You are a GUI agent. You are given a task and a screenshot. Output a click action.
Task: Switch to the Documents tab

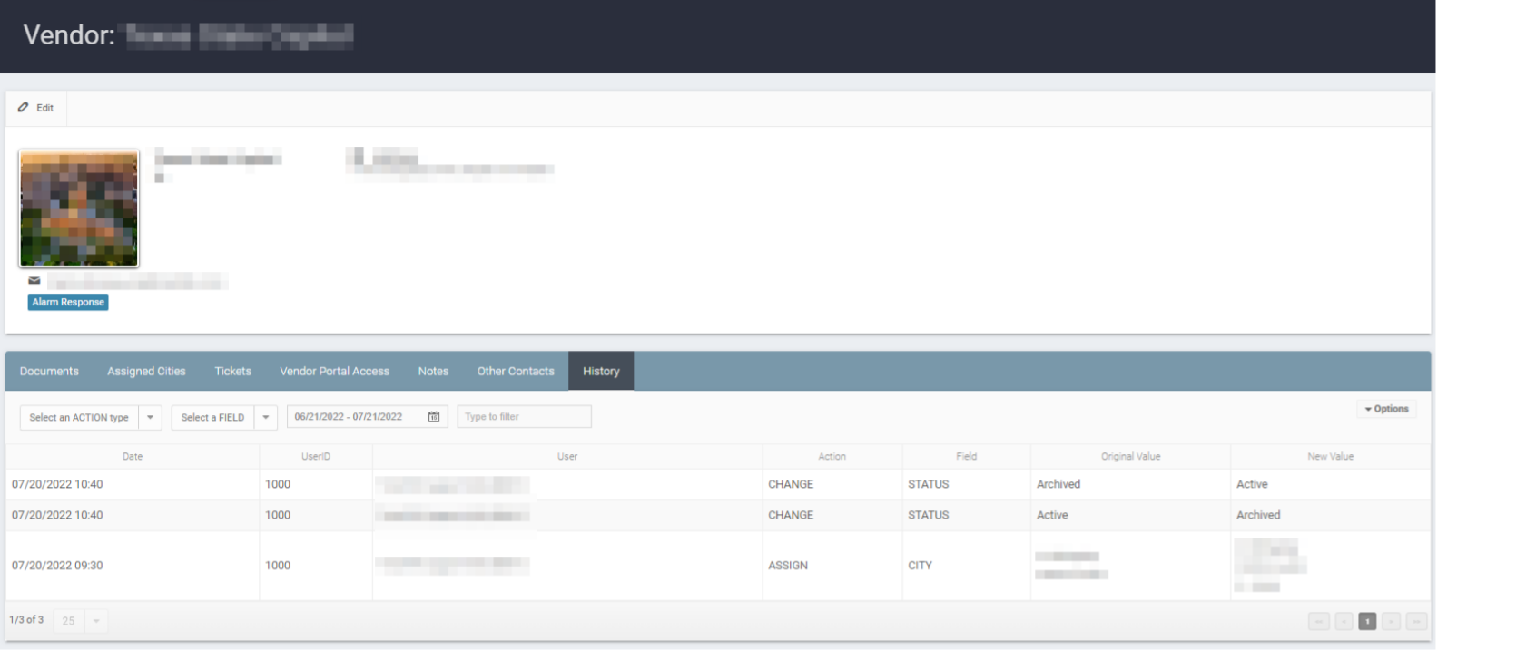click(x=49, y=372)
